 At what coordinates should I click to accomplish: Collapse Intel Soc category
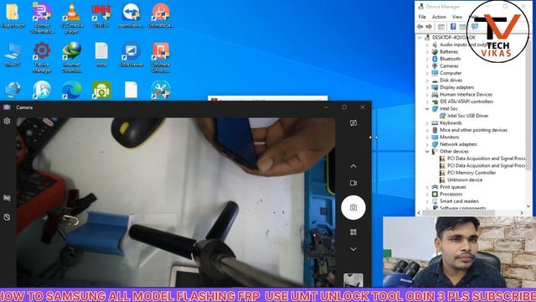[427, 108]
